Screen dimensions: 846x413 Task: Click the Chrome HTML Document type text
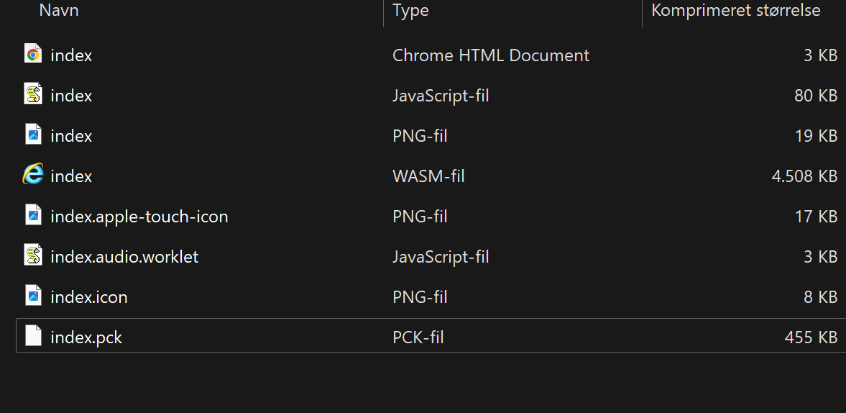pyautogui.click(x=491, y=55)
